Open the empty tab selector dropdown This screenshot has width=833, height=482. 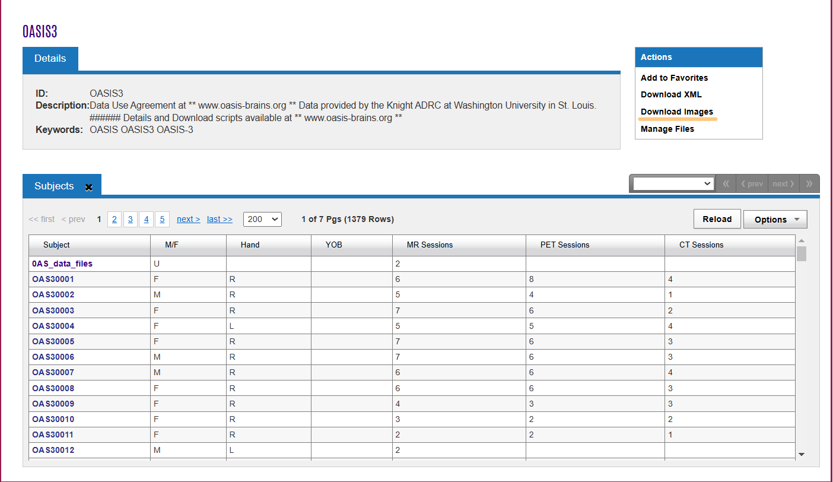pos(673,183)
